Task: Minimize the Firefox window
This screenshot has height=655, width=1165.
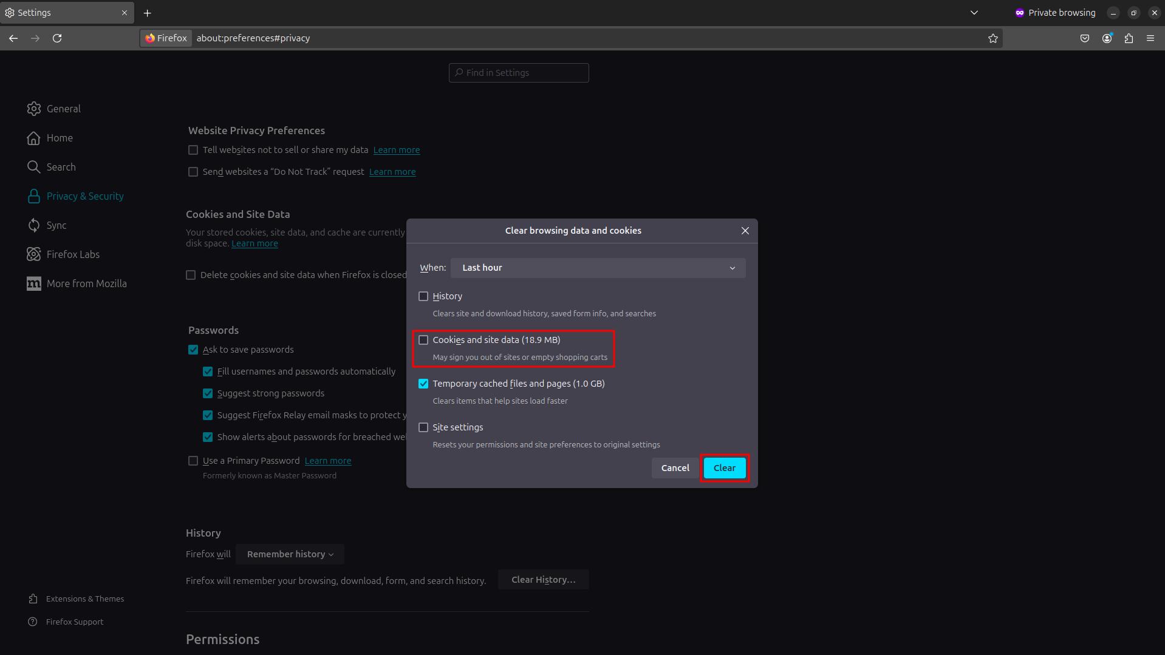Action: 1113,13
